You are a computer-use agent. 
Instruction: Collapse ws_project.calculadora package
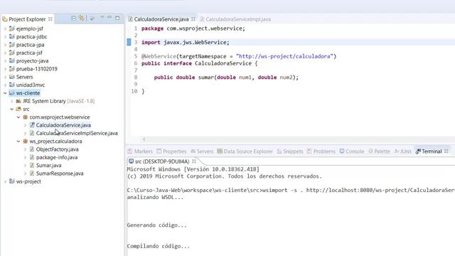click(18, 142)
